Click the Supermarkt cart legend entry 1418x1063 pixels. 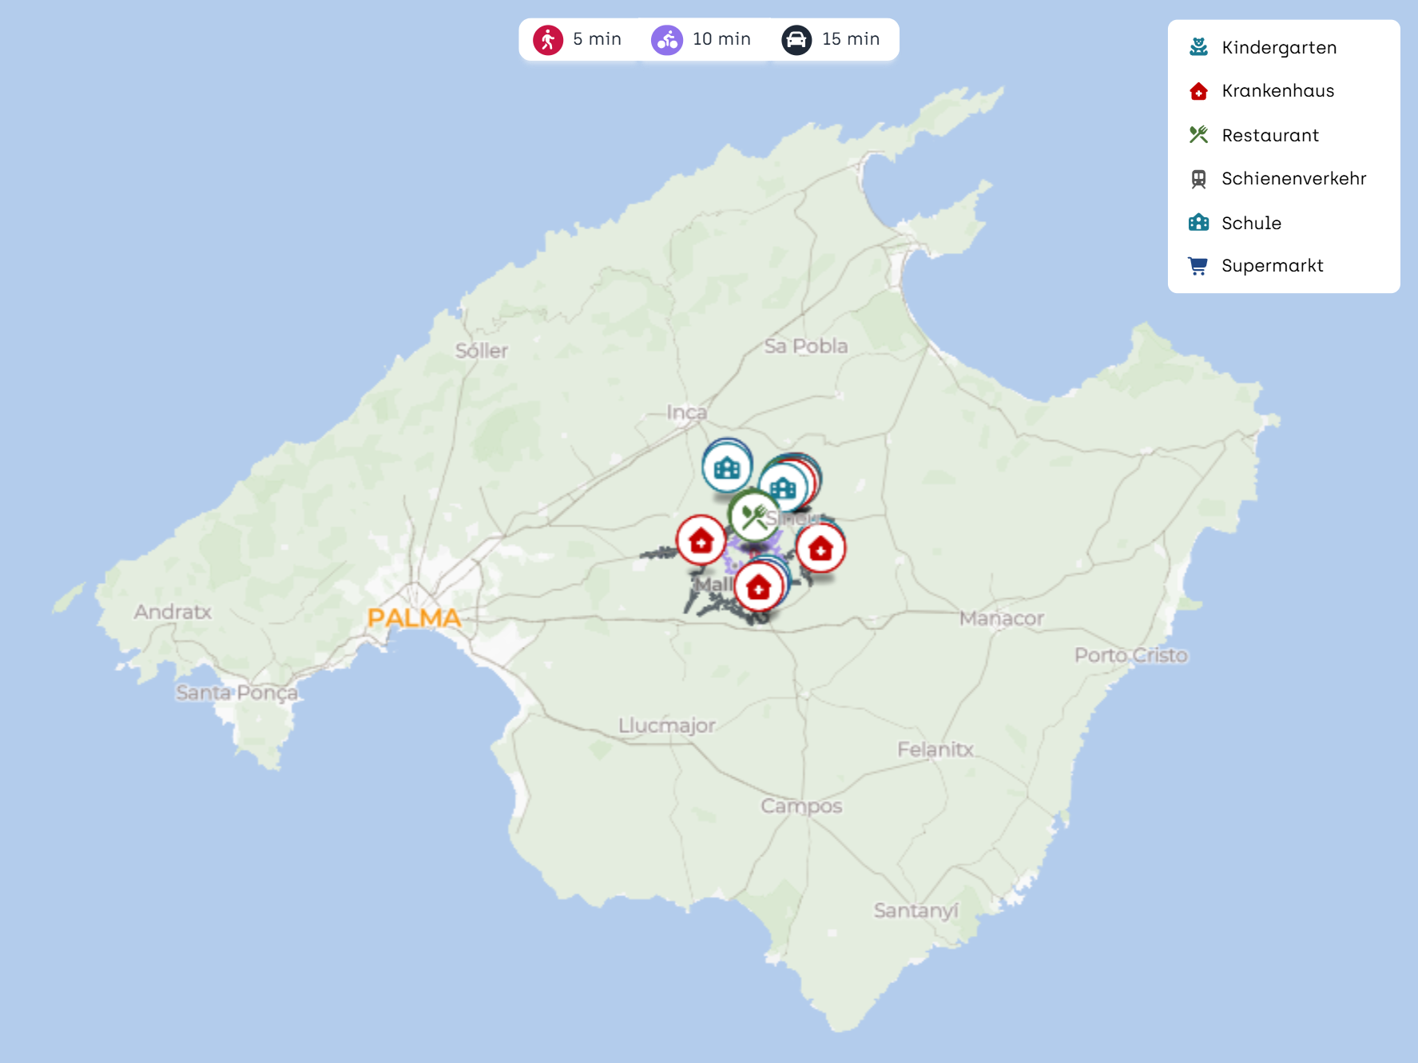point(1271,266)
